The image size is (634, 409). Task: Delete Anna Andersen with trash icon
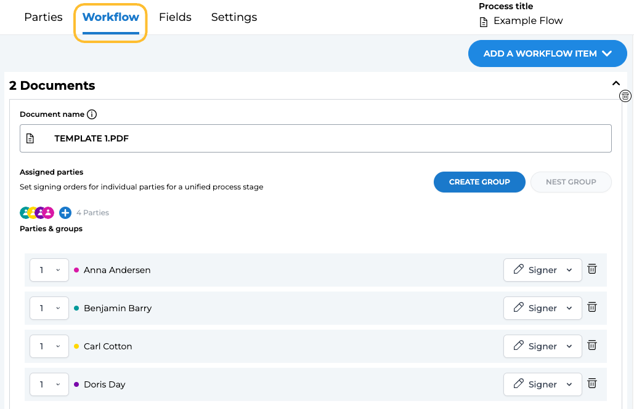coord(592,269)
